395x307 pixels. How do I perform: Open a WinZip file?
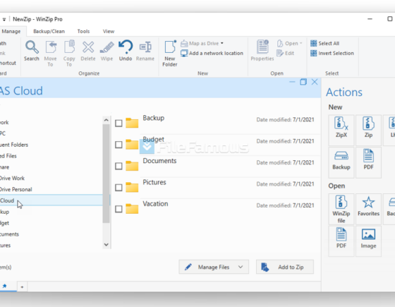341,209
